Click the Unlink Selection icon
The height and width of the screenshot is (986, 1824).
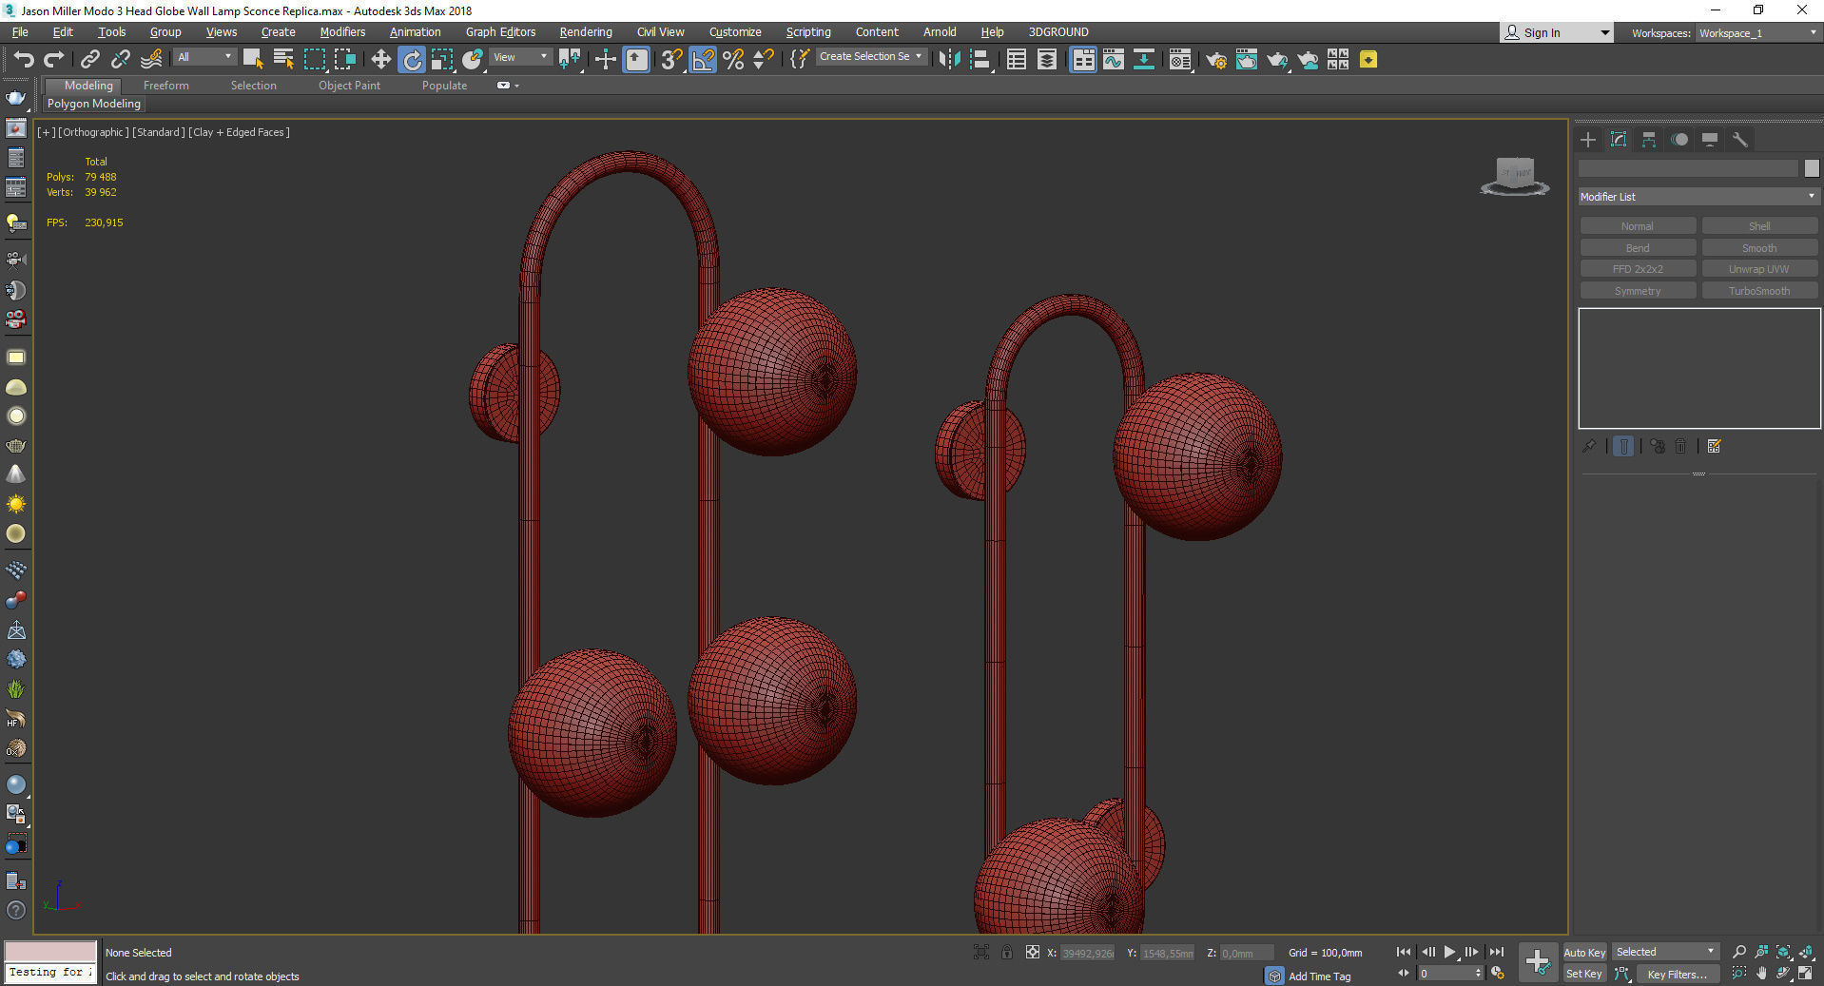point(120,60)
